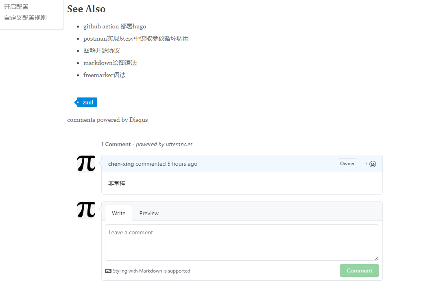Open the markdown绘图语法 article
The height and width of the screenshot is (292, 439).
coord(110,63)
